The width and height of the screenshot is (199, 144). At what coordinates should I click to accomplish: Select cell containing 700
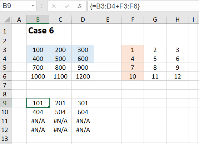[x=38, y=68]
